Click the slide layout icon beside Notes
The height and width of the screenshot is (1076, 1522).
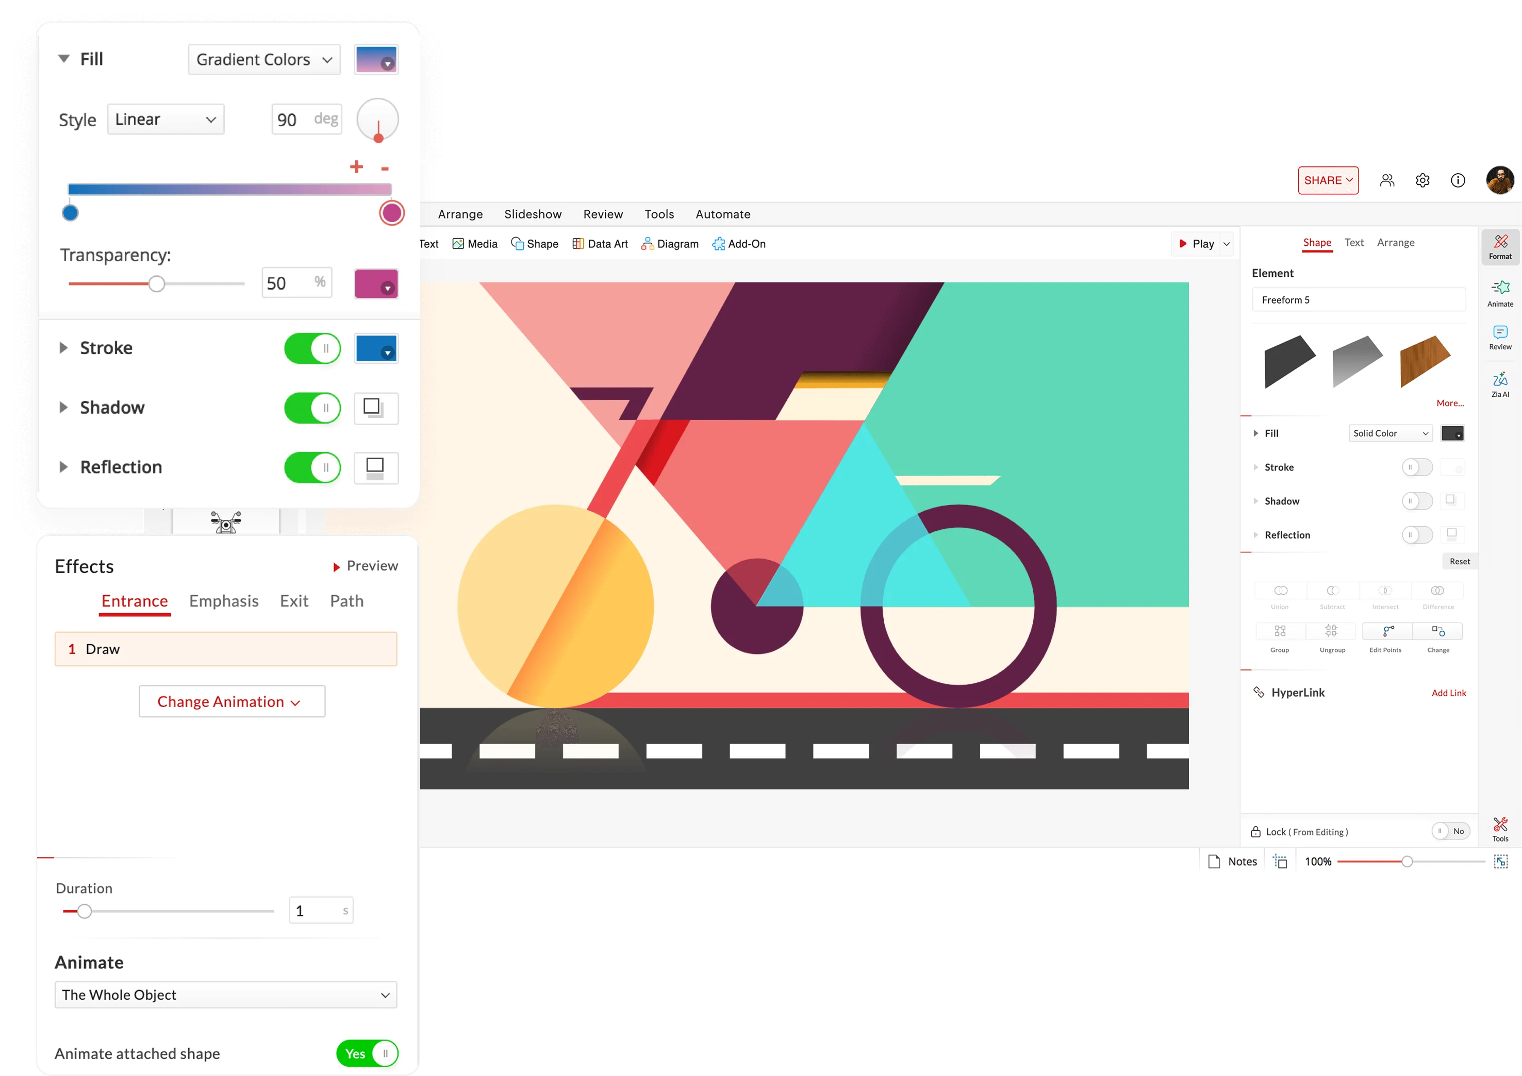pyautogui.click(x=1280, y=861)
